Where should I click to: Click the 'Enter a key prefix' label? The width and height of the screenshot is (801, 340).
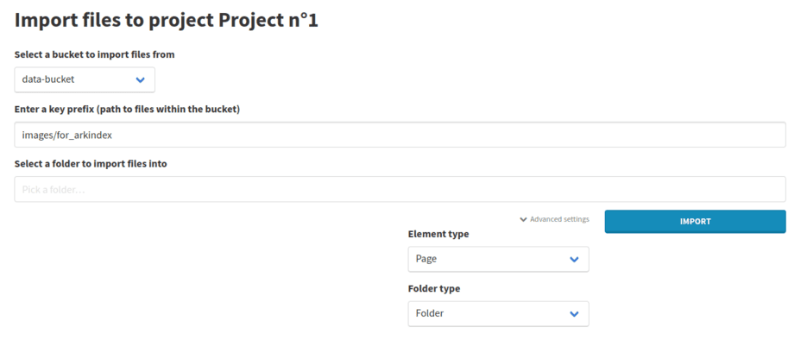(x=127, y=110)
